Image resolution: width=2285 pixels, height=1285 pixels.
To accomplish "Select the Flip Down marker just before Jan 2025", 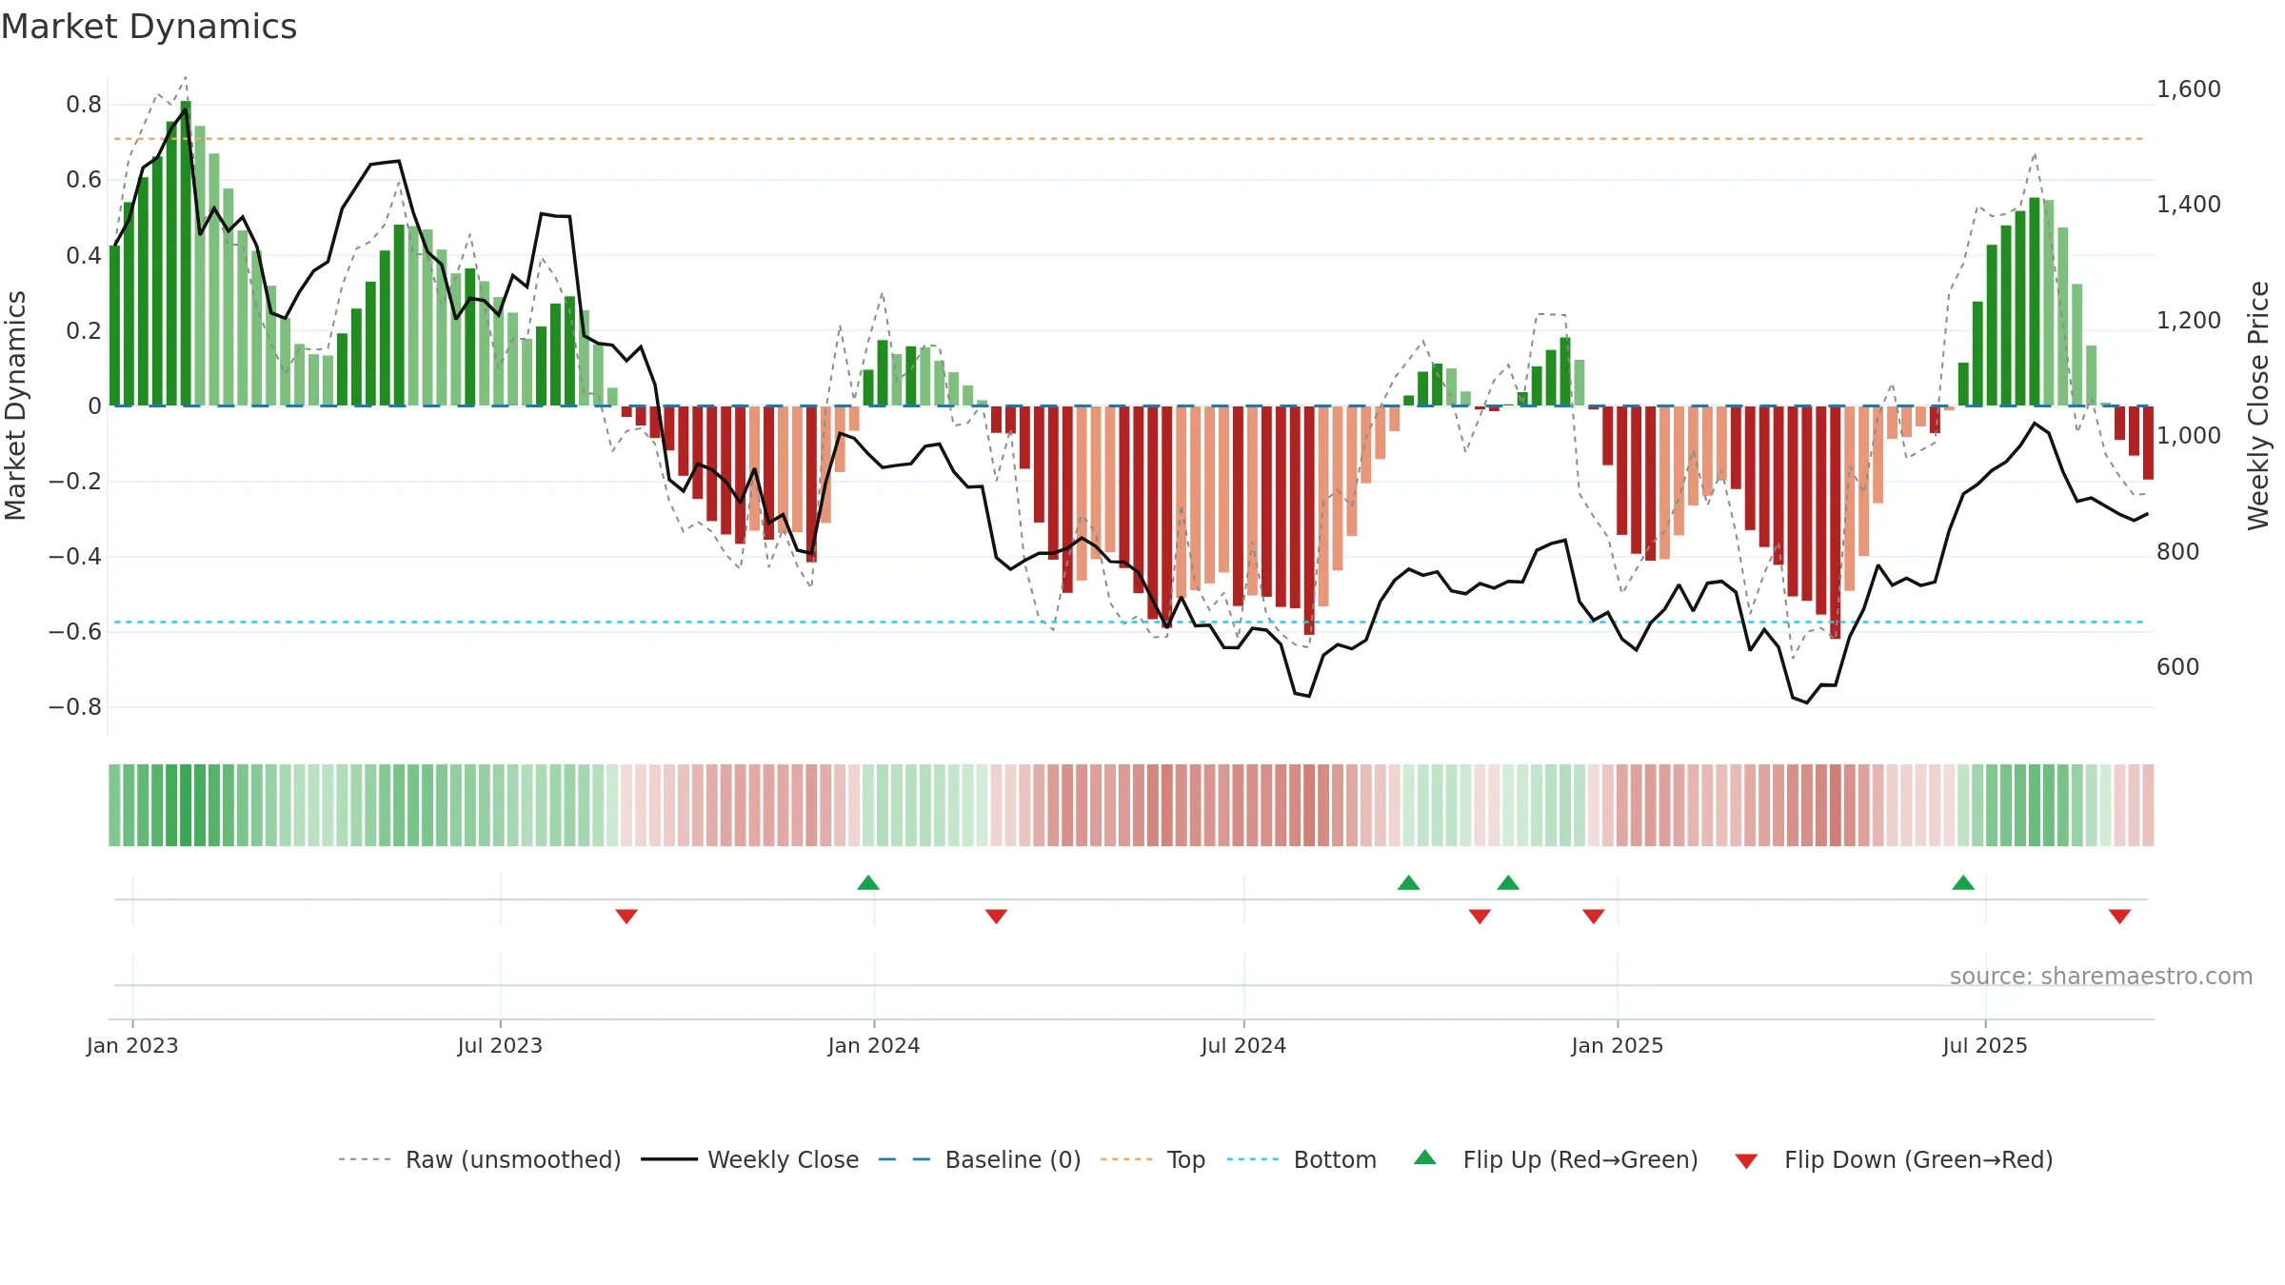I will [1594, 916].
